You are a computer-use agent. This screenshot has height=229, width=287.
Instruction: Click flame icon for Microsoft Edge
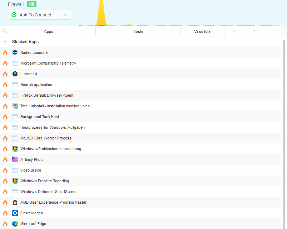[5, 224]
